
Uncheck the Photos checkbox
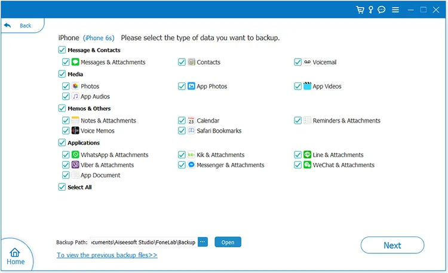(x=66, y=86)
